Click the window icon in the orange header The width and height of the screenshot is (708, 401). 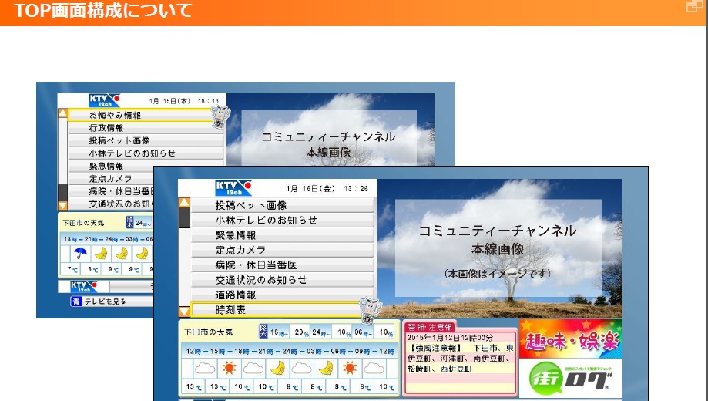[x=692, y=7]
